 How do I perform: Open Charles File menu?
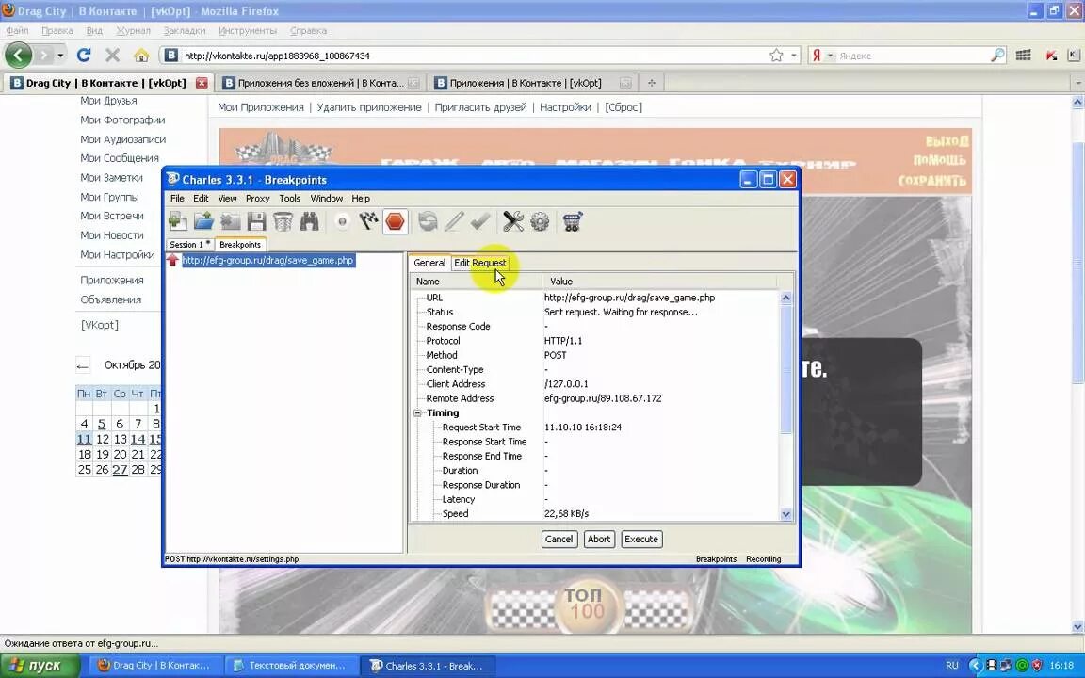177,198
